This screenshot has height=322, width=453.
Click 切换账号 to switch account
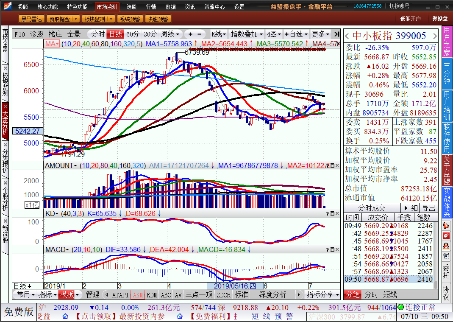[400, 6]
